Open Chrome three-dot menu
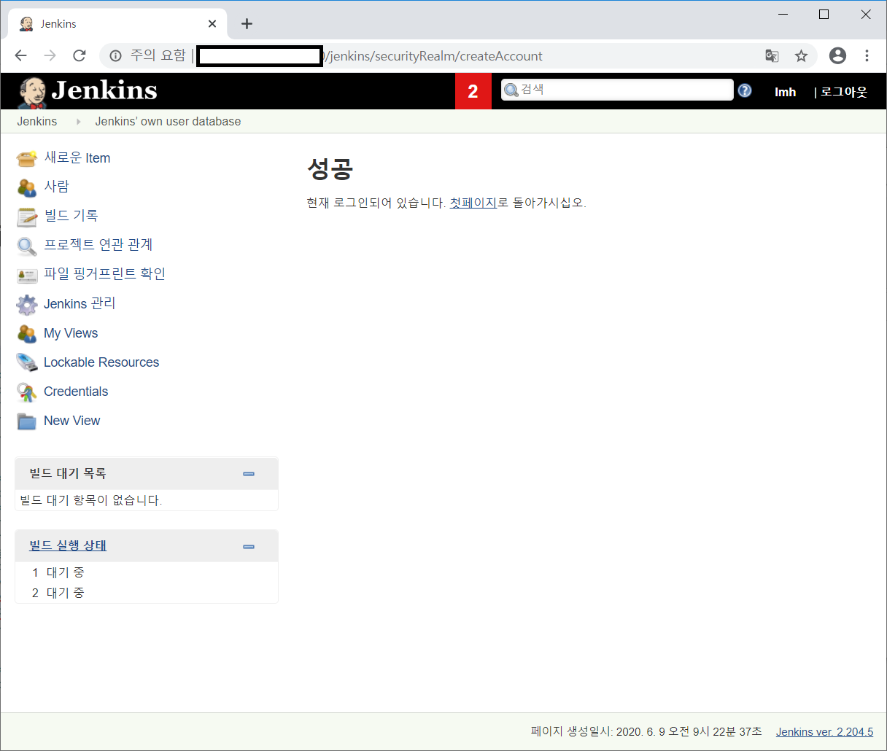The width and height of the screenshot is (887, 751). [867, 55]
